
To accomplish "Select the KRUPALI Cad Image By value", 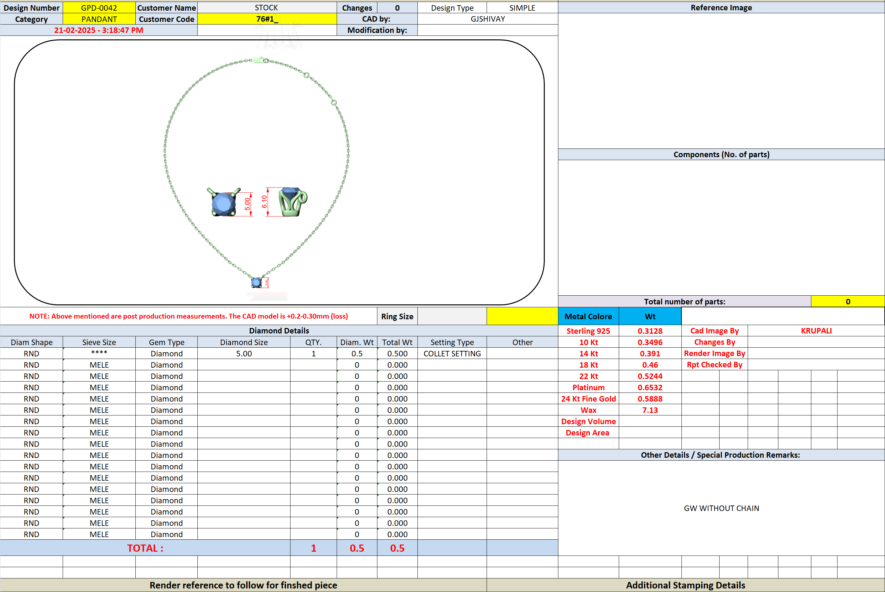I will pos(816,331).
